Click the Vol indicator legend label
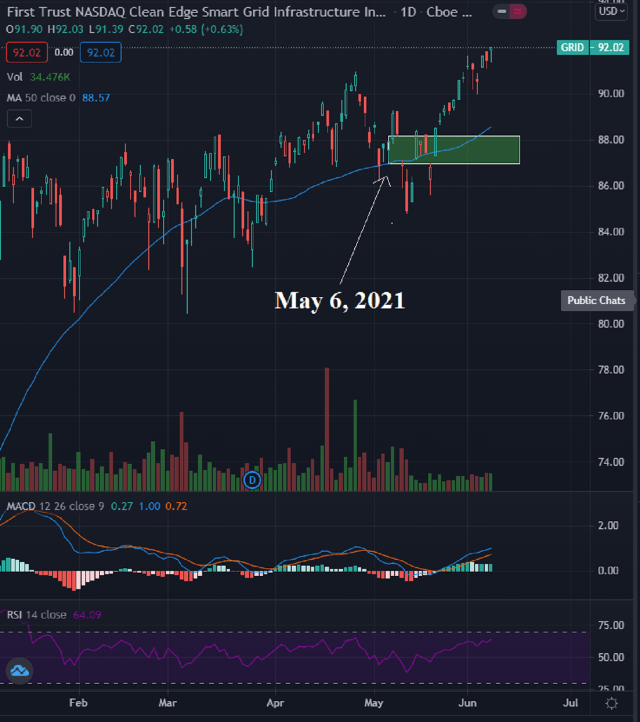Image resolution: width=640 pixels, height=722 pixels. point(15,77)
